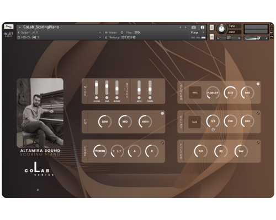276x220 pixels.
Task: Click the pianist photo thumbnail
Action: [x=40, y=113]
